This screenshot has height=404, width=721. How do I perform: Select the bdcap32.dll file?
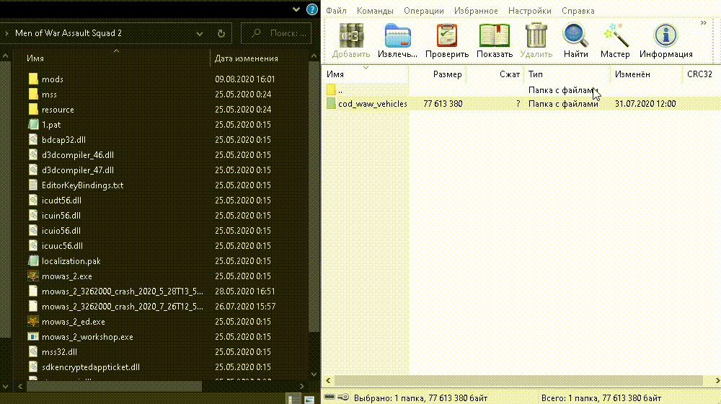click(x=63, y=140)
